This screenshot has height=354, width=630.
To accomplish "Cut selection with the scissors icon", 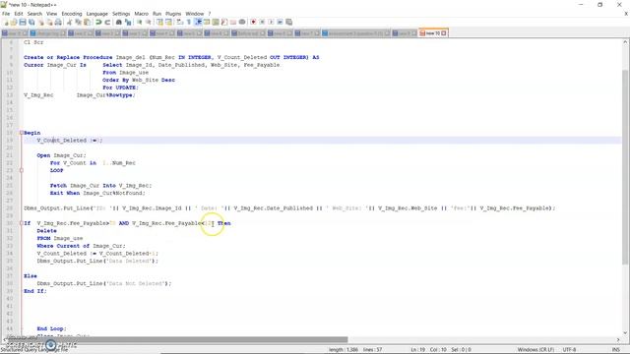I will click(69, 22).
